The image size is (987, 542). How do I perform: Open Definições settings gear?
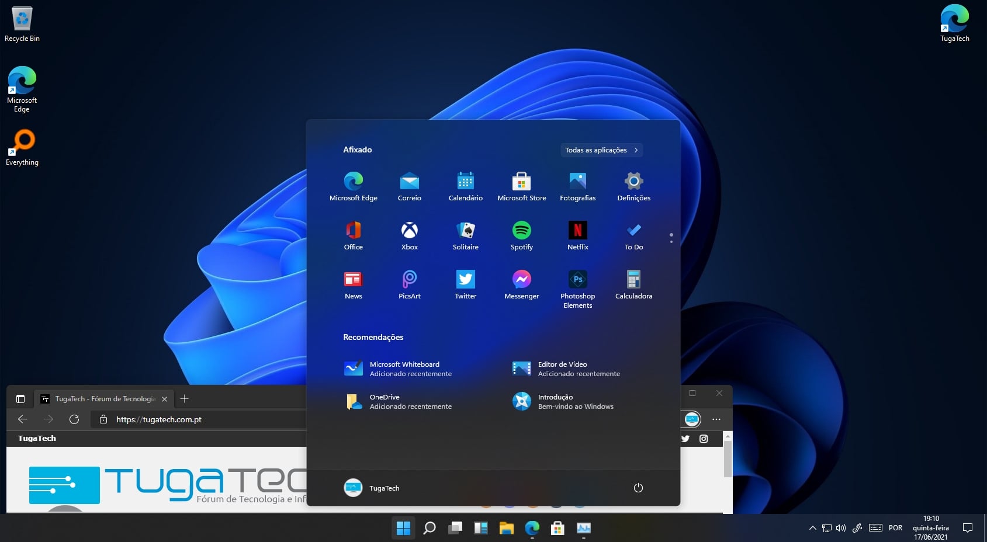633,187
